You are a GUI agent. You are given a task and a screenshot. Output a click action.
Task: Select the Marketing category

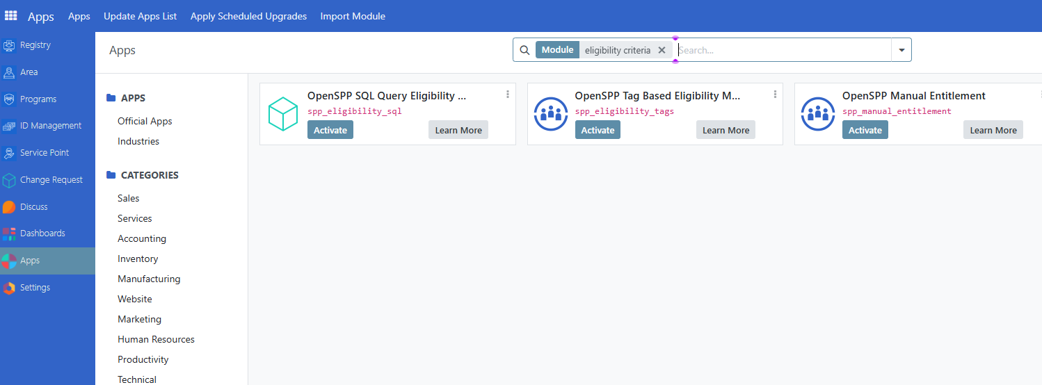click(140, 319)
